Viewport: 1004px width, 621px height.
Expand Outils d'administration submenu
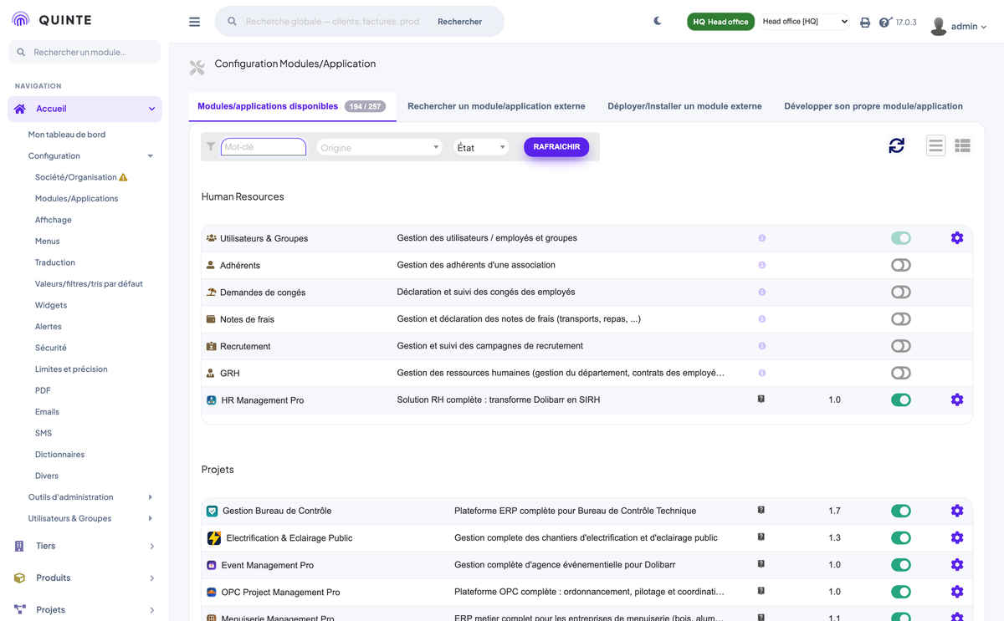tap(151, 497)
